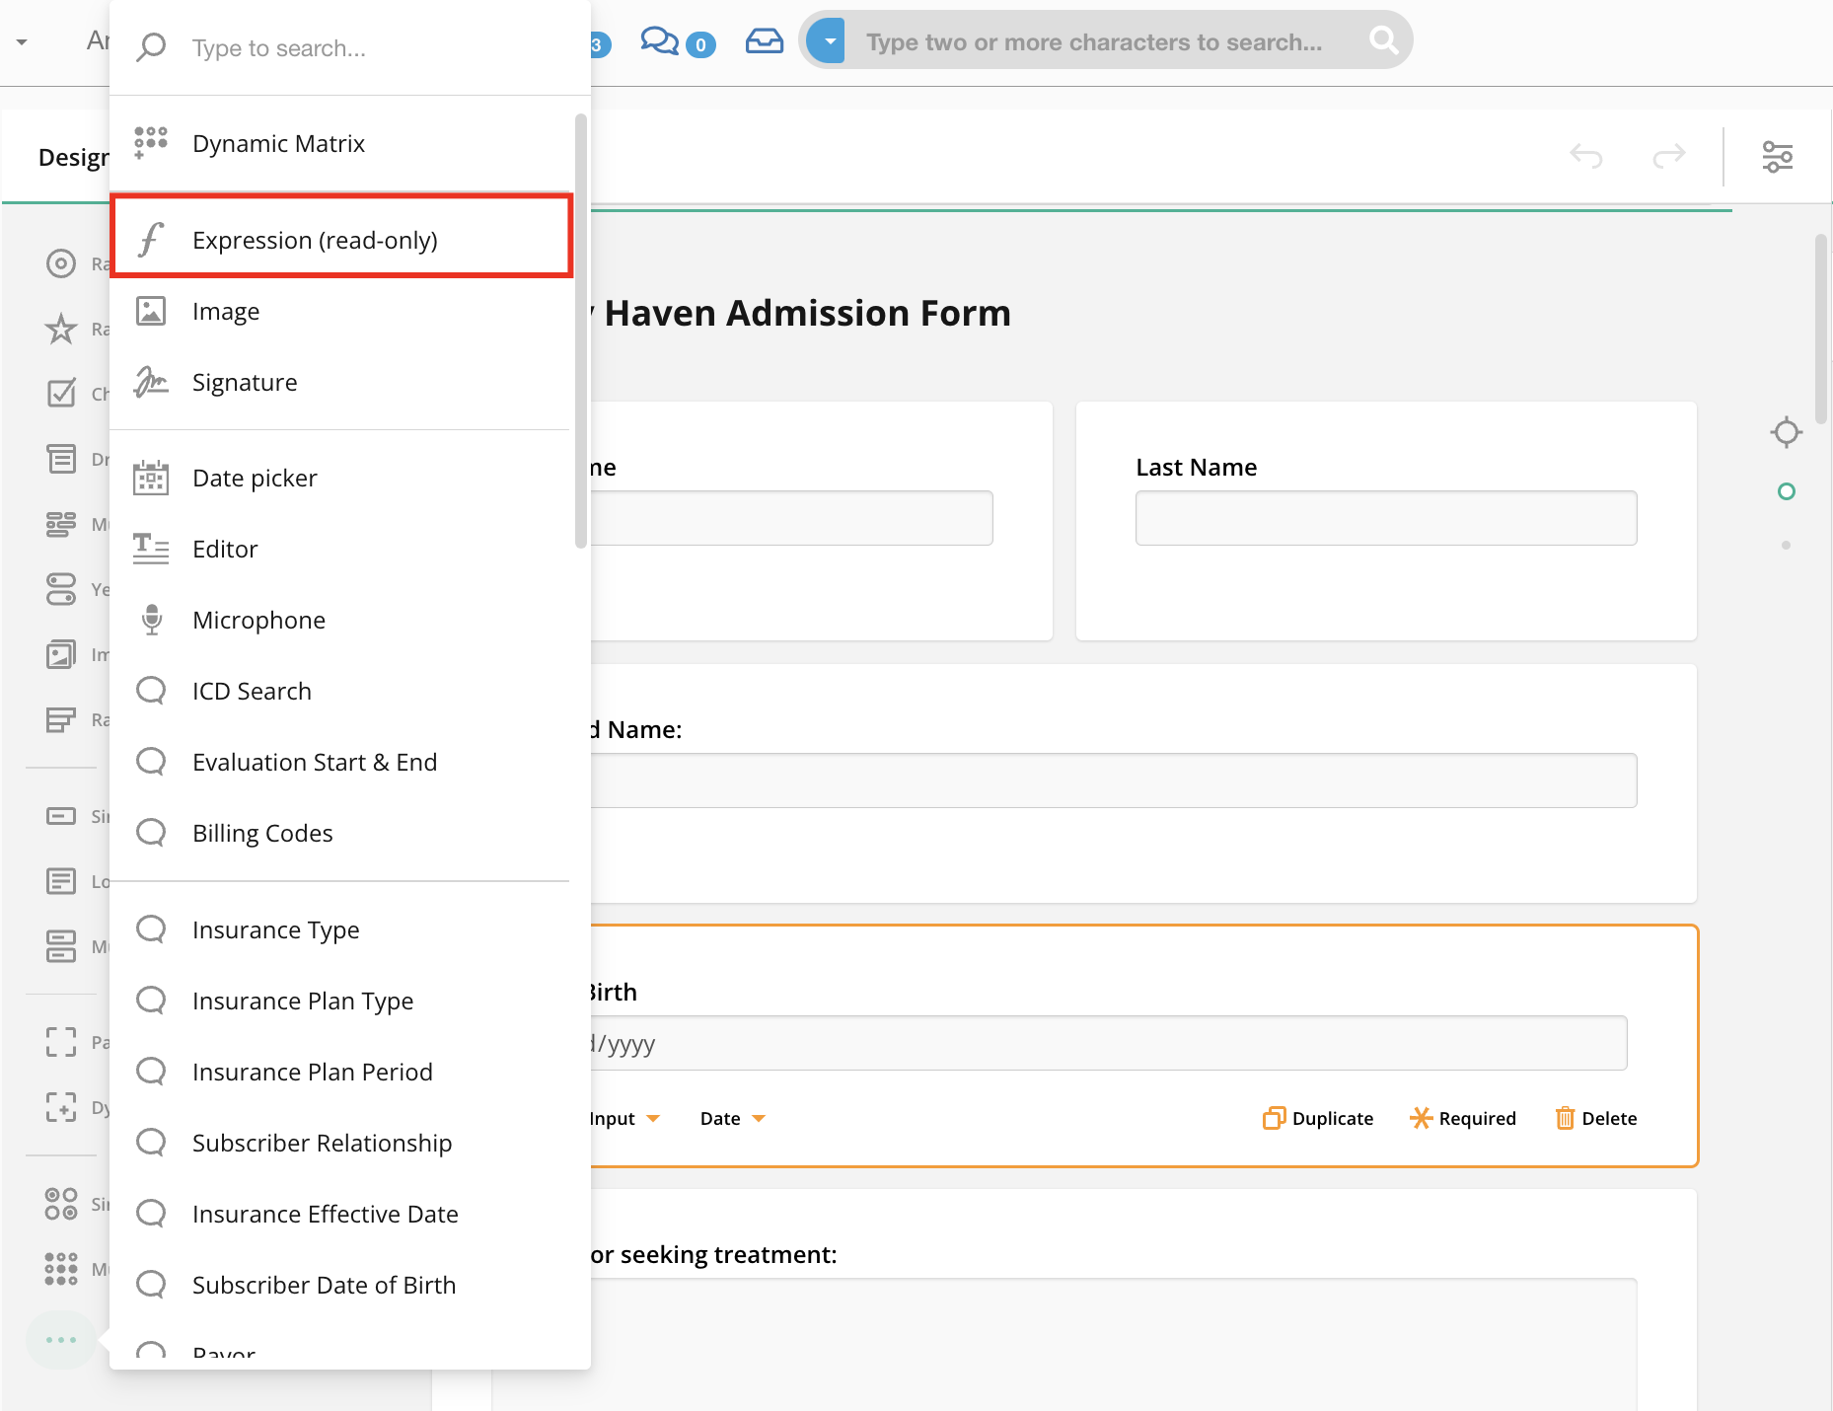Toggle Required on the date question
Viewport: 1833px width, 1411px height.
point(1463,1118)
